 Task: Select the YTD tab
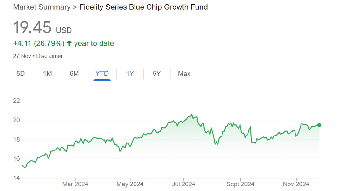[x=102, y=74]
